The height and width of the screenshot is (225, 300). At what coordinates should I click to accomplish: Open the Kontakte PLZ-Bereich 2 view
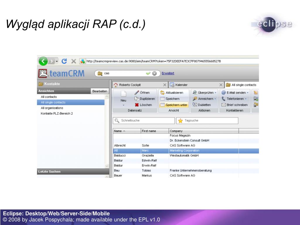click(x=71, y=113)
